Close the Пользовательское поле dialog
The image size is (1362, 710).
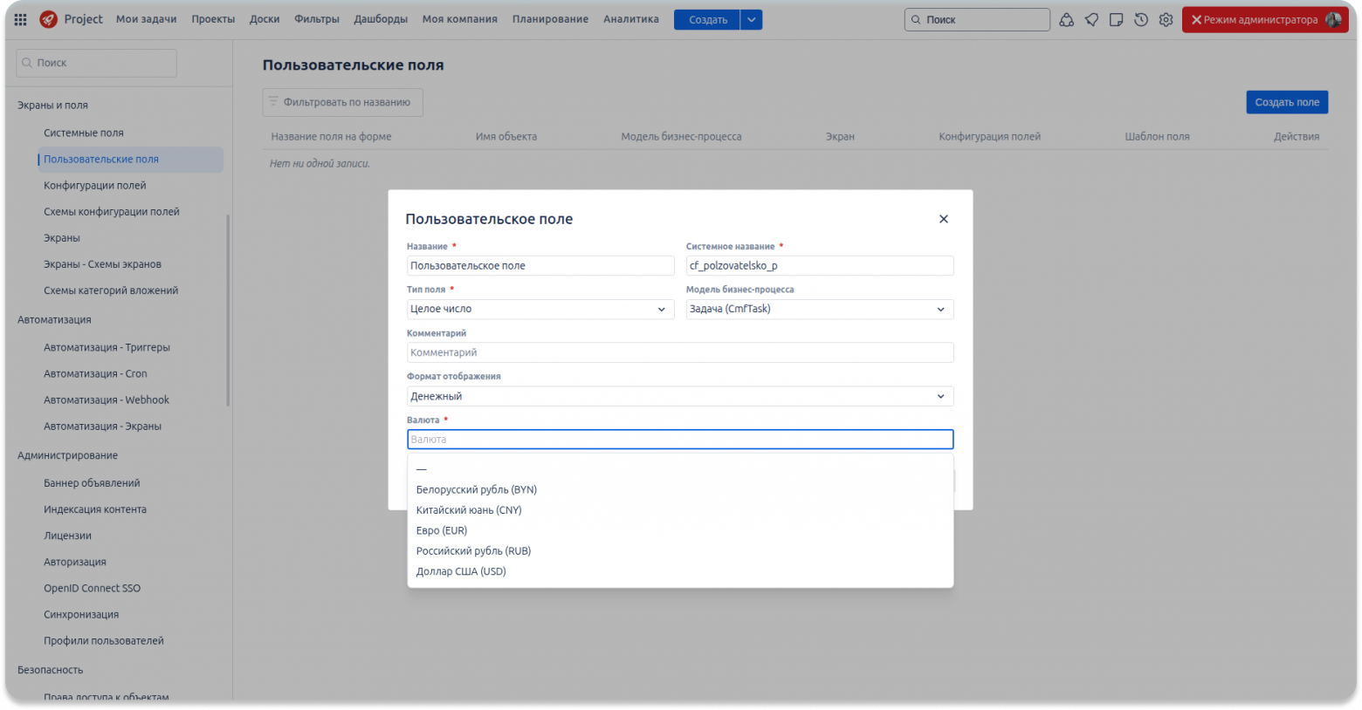click(943, 219)
